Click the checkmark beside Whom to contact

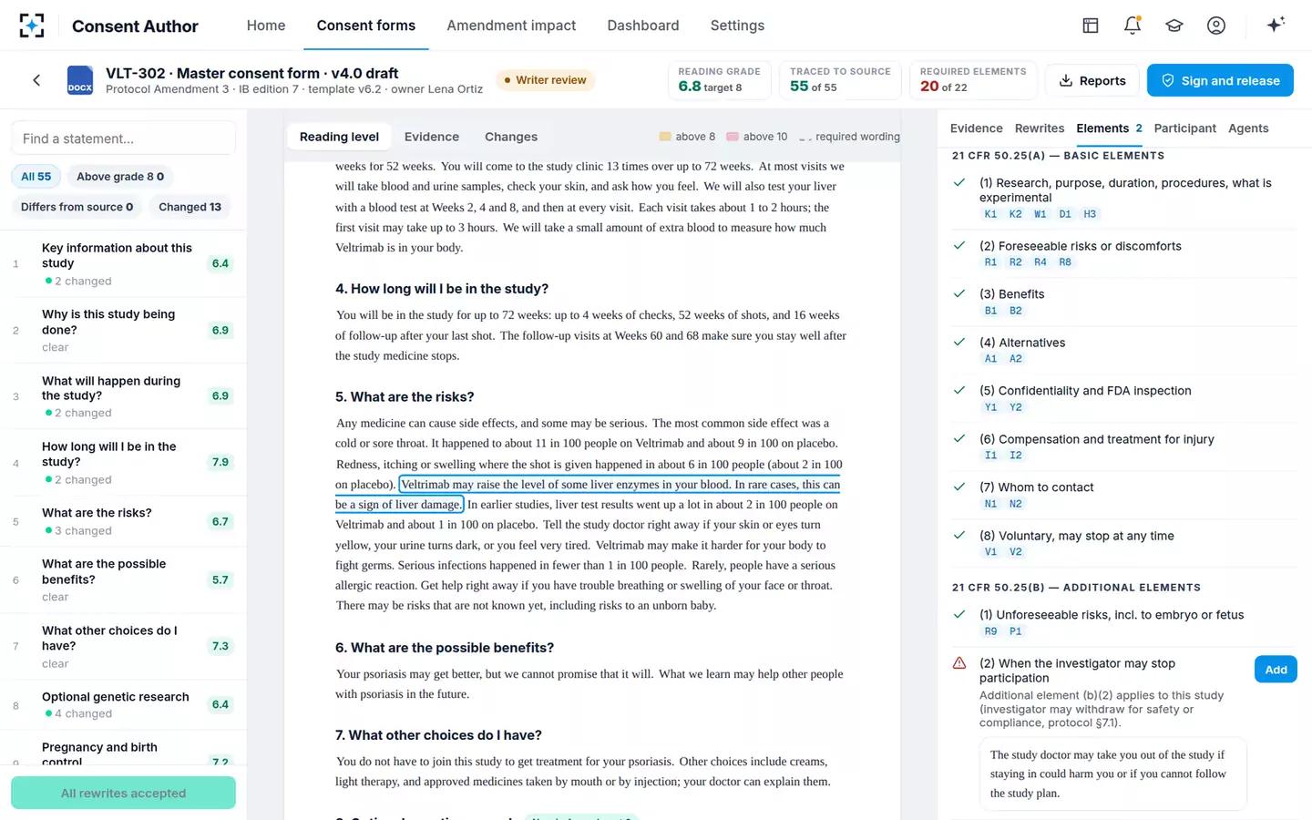click(959, 487)
